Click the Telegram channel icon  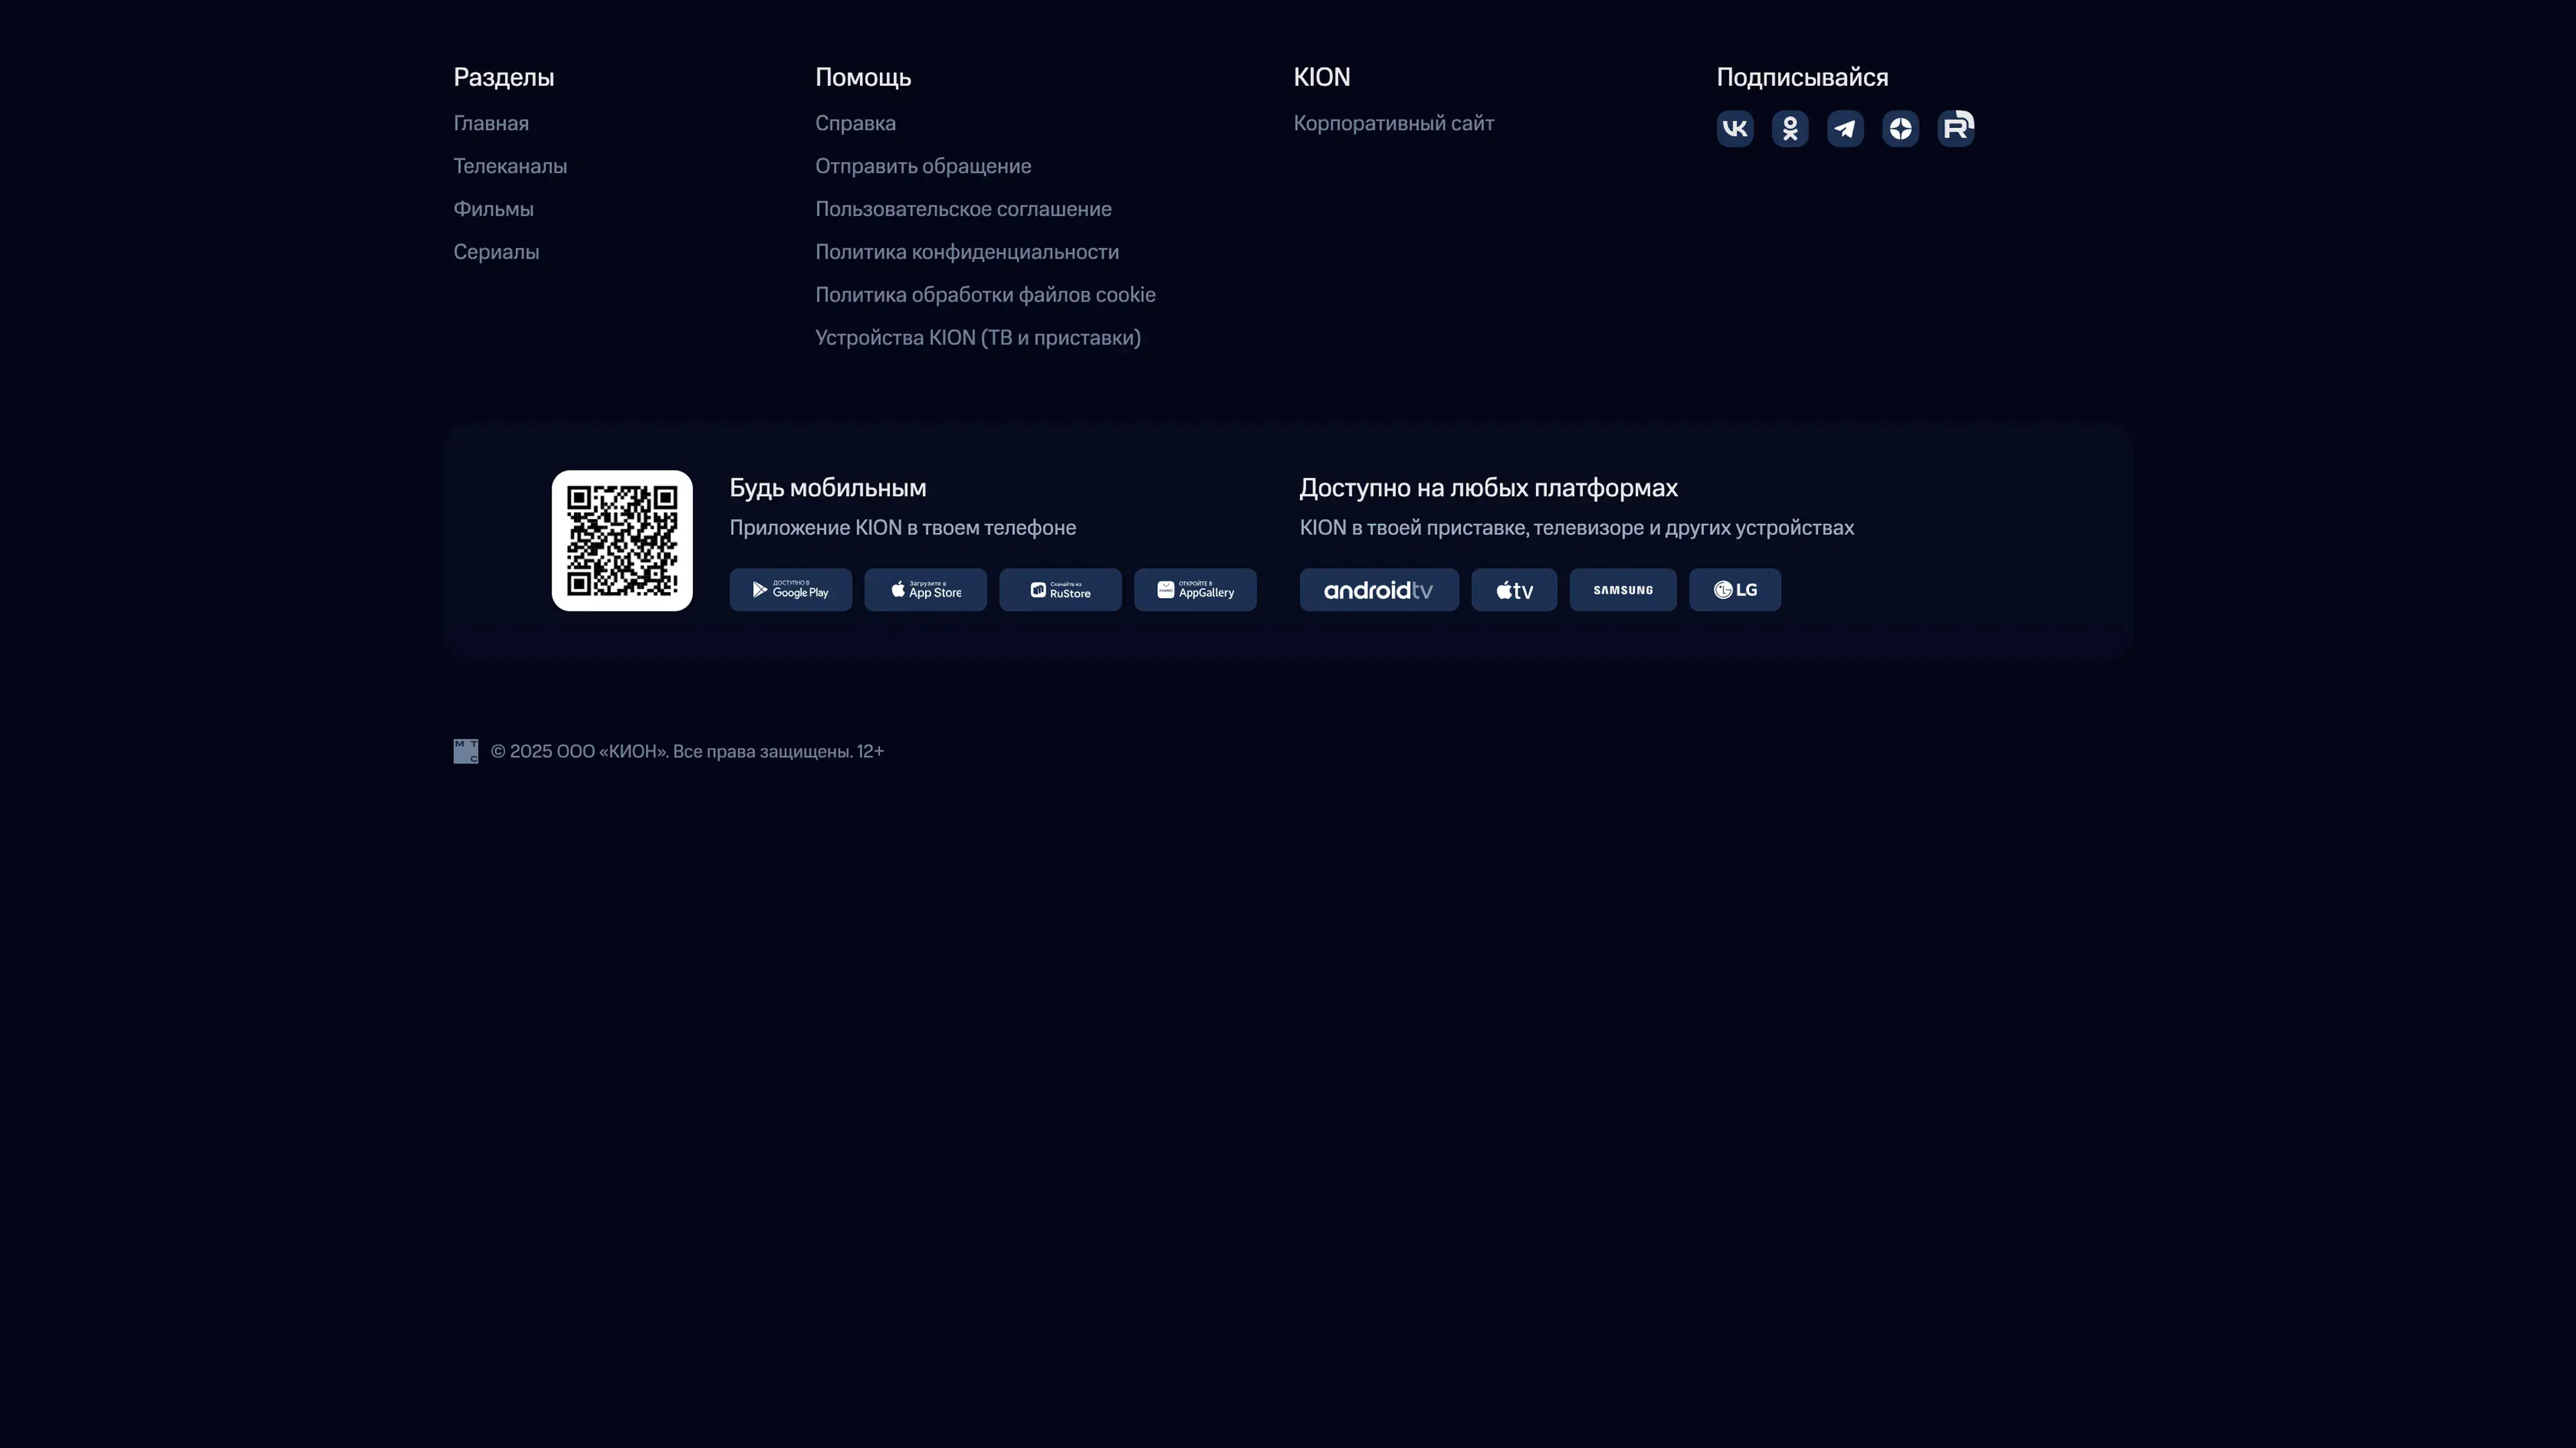coord(1845,129)
